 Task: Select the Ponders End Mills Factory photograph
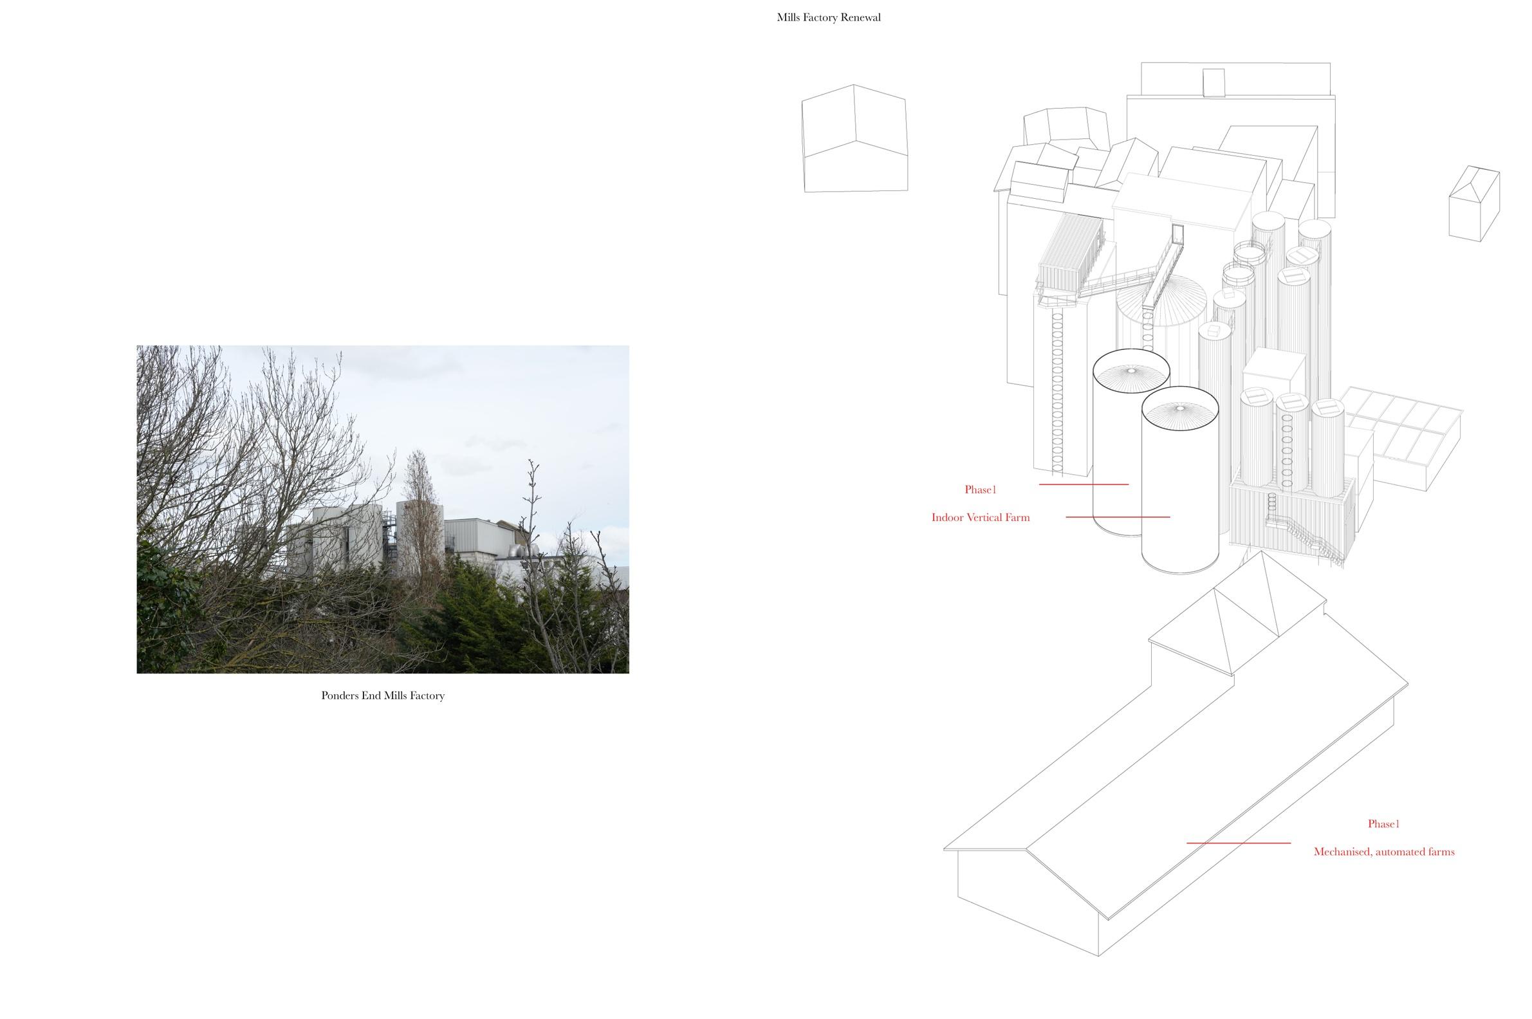click(x=382, y=508)
